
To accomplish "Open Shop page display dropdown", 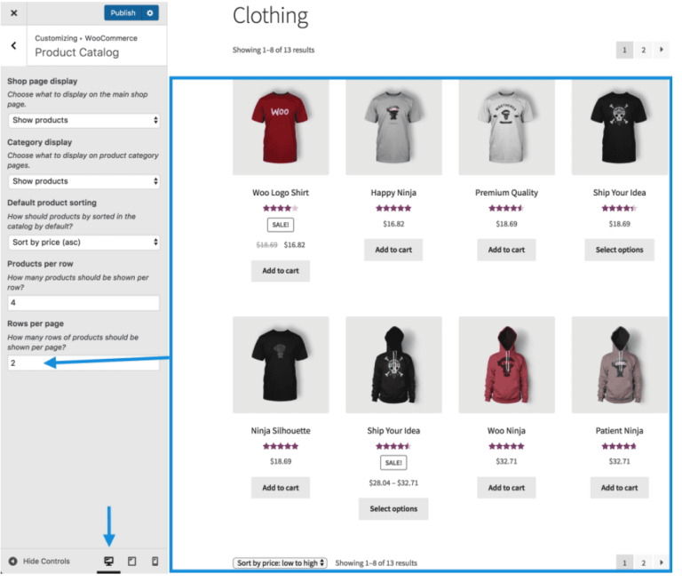I will coord(85,122).
